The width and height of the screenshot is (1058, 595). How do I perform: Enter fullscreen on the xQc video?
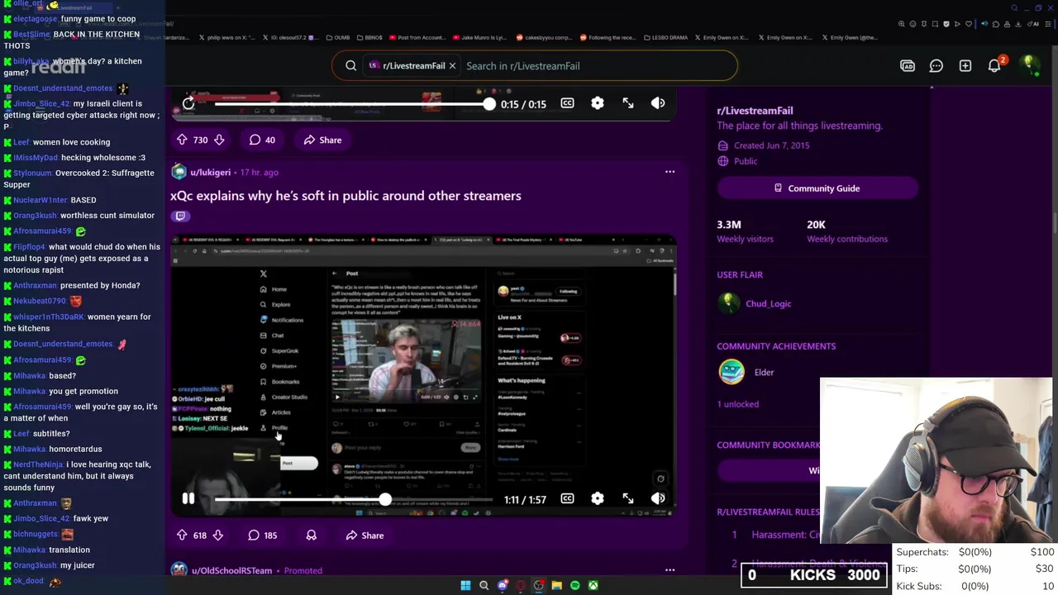click(628, 498)
